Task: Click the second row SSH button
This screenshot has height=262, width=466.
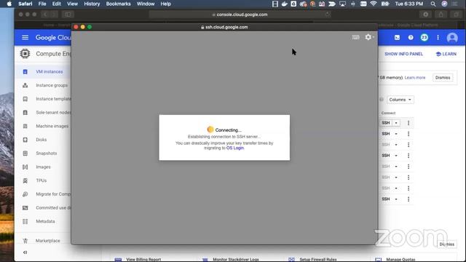Action: 386,134
